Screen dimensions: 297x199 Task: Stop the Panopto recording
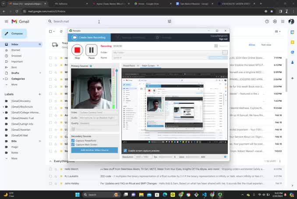point(77,50)
